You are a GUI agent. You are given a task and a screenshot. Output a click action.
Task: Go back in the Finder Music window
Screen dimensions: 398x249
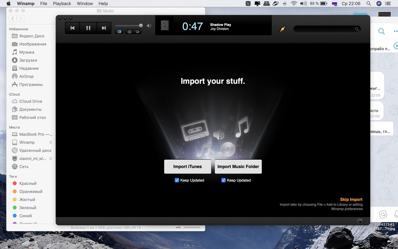tap(13, 18)
